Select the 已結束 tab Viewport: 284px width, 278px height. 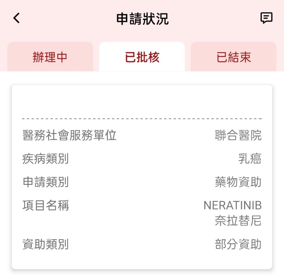click(234, 57)
